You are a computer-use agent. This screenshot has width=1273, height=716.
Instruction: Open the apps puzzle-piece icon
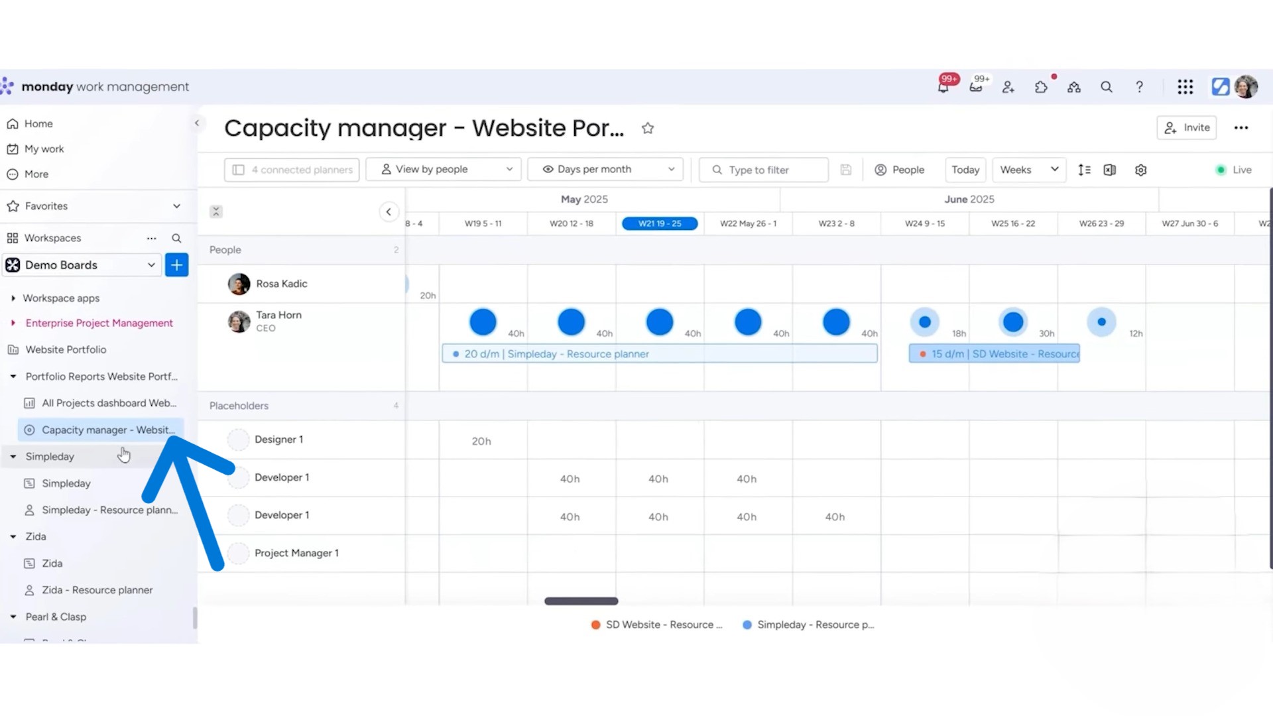(1041, 87)
